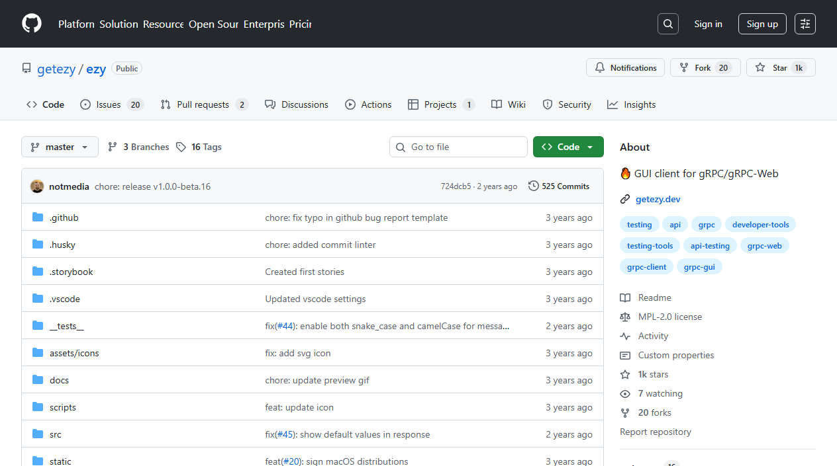Click notmedia's avatar thumbnail

37,186
